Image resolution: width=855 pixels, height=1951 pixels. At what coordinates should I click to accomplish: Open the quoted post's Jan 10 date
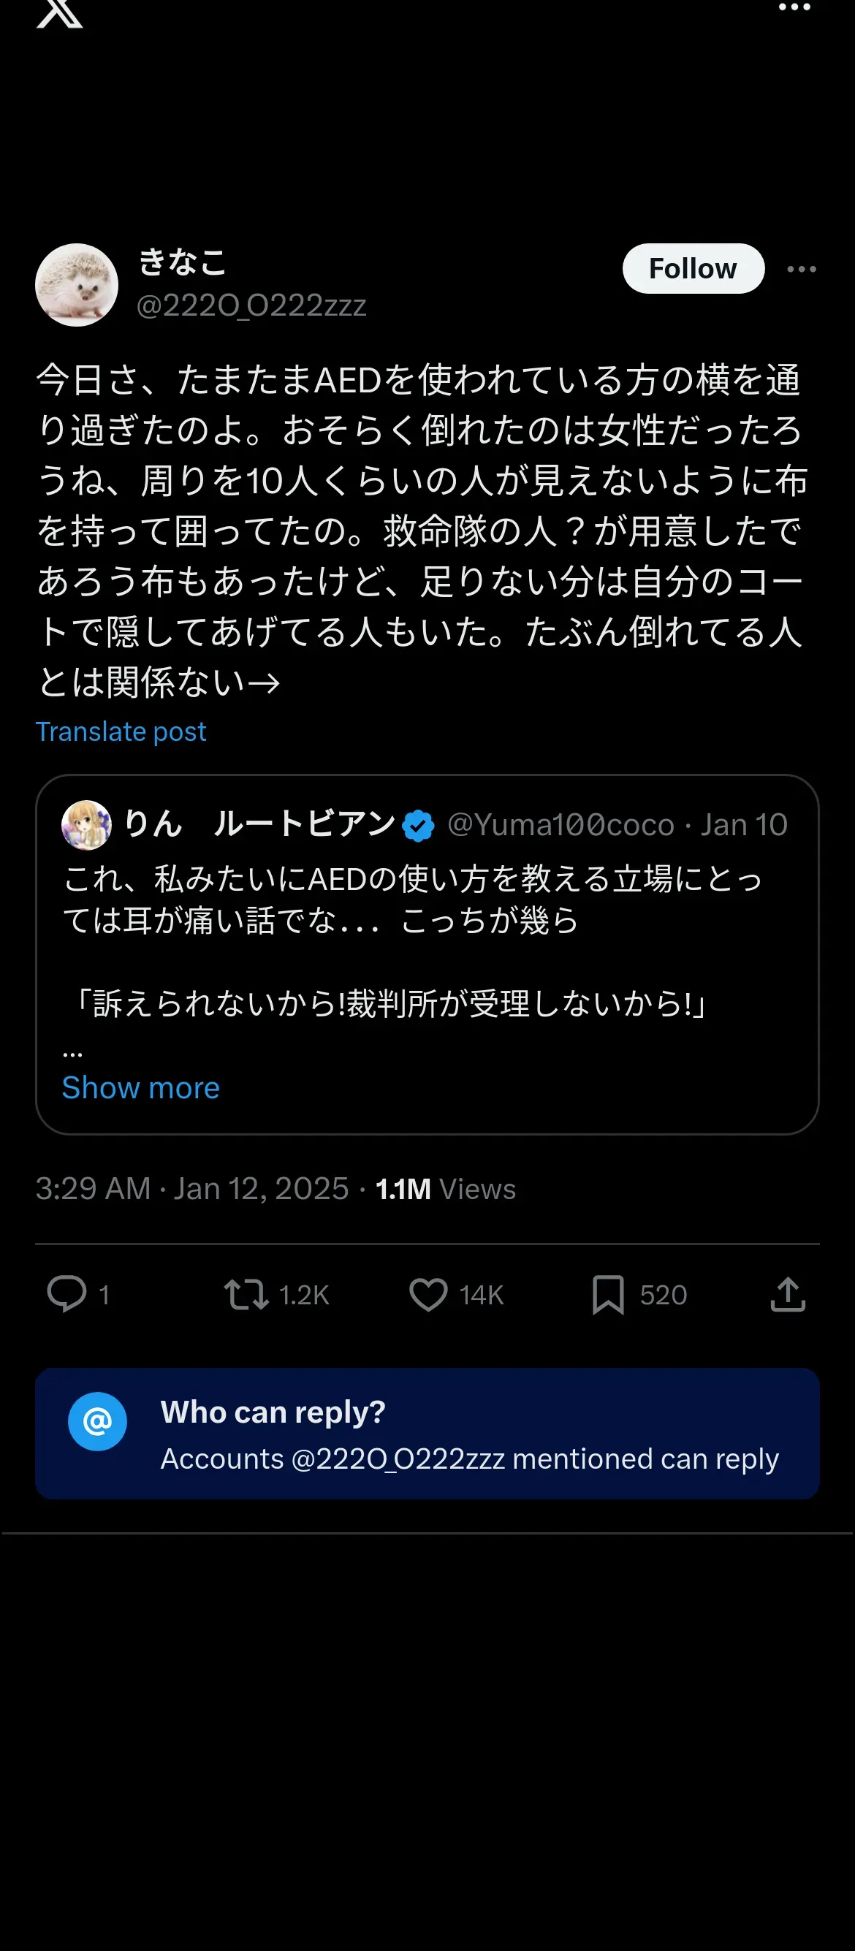click(744, 825)
